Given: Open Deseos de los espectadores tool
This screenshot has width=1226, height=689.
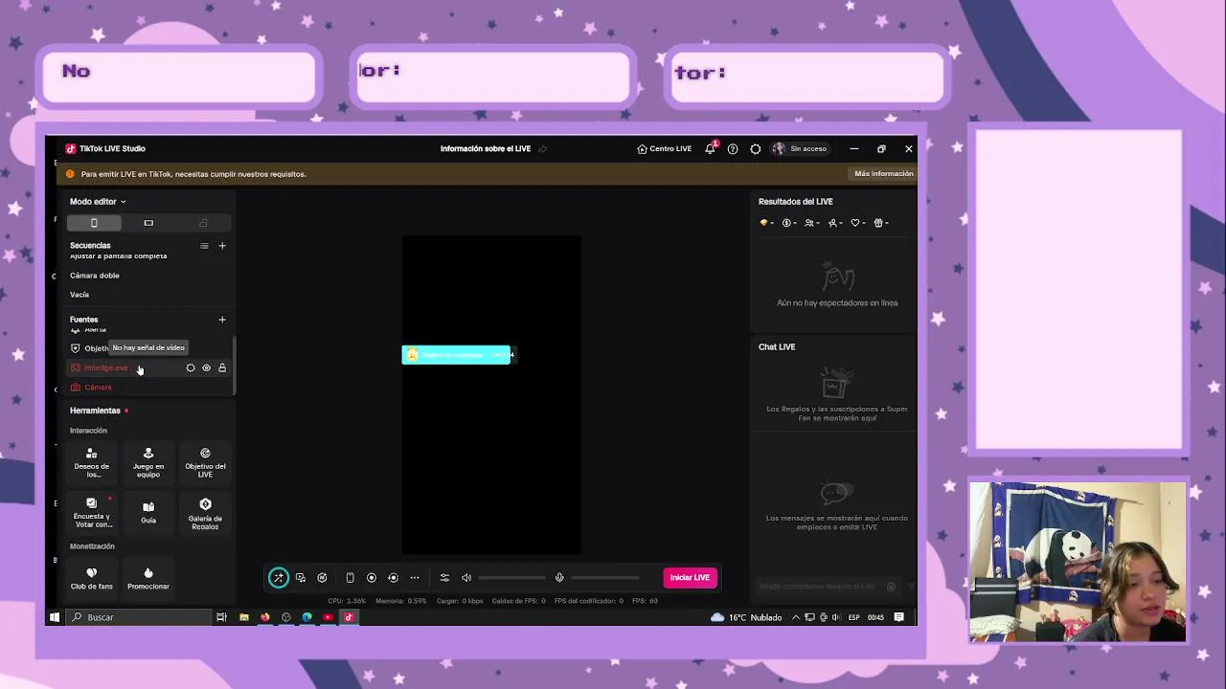Looking at the screenshot, I should pos(92,462).
